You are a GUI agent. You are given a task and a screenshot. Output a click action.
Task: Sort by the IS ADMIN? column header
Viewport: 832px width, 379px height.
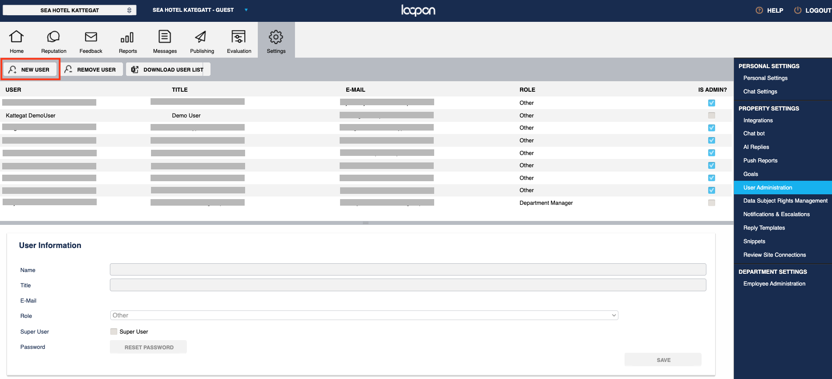pyautogui.click(x=712, y=90)
